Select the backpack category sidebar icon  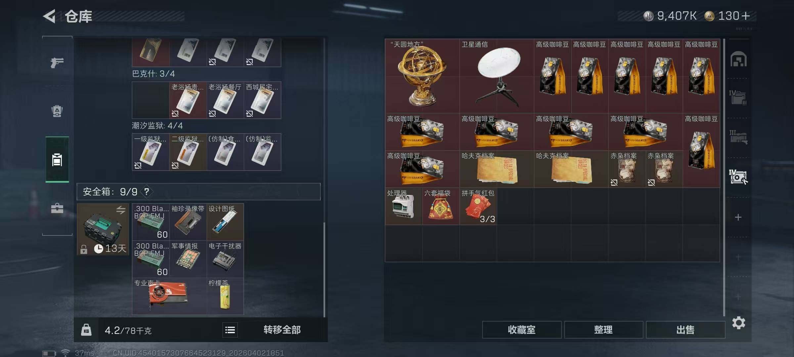(57, 111)
